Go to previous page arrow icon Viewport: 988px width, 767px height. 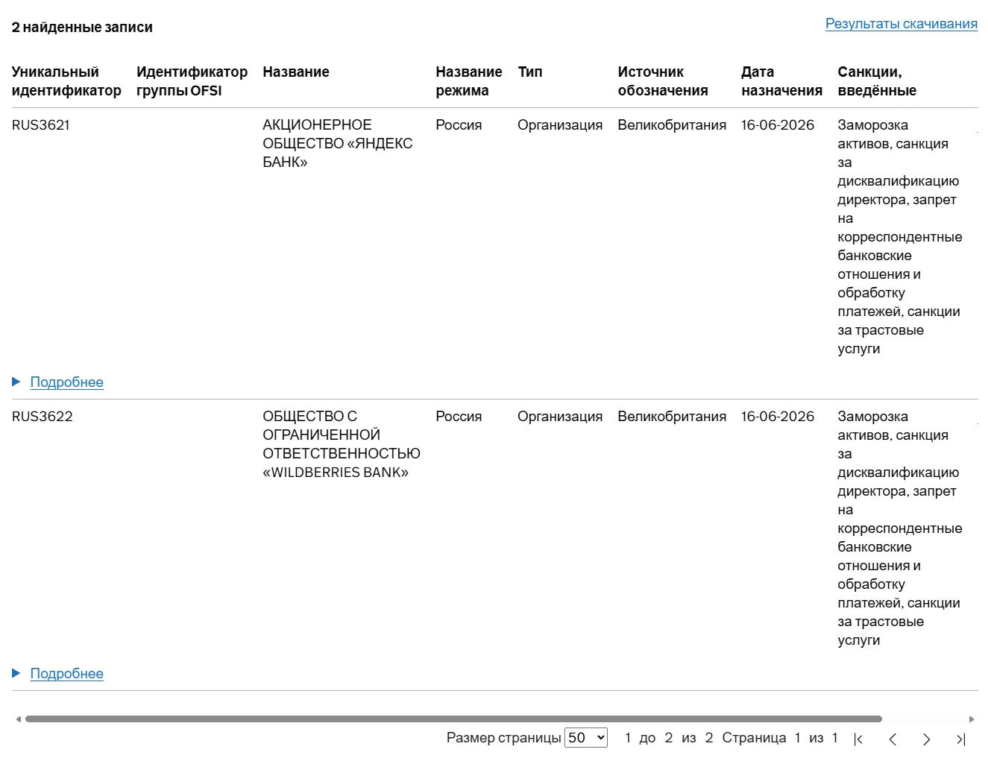pos(893,739)
